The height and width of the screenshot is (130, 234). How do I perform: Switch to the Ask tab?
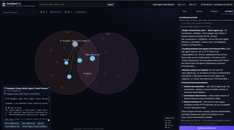point(184,11)
